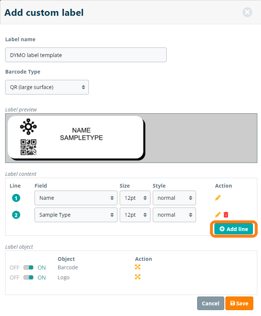This screenshot has height=316, width=261.
Task: Click the Cancel button
Action: (210, 303)
